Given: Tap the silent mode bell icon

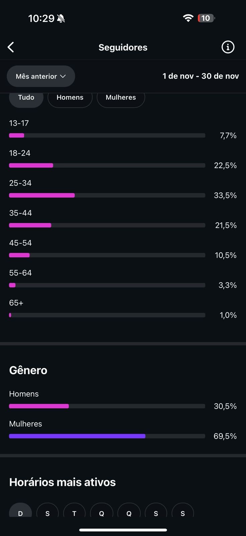Looking at the screenshot, I should pos(61,18).
